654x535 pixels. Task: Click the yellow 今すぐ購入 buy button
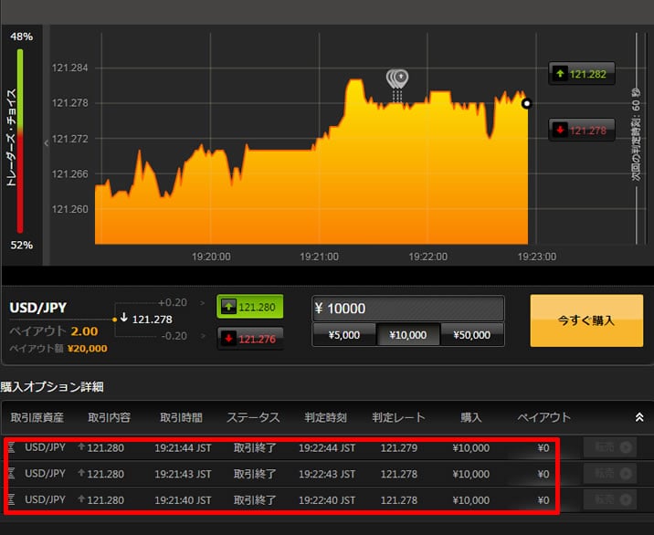click(x=586, y=320)
